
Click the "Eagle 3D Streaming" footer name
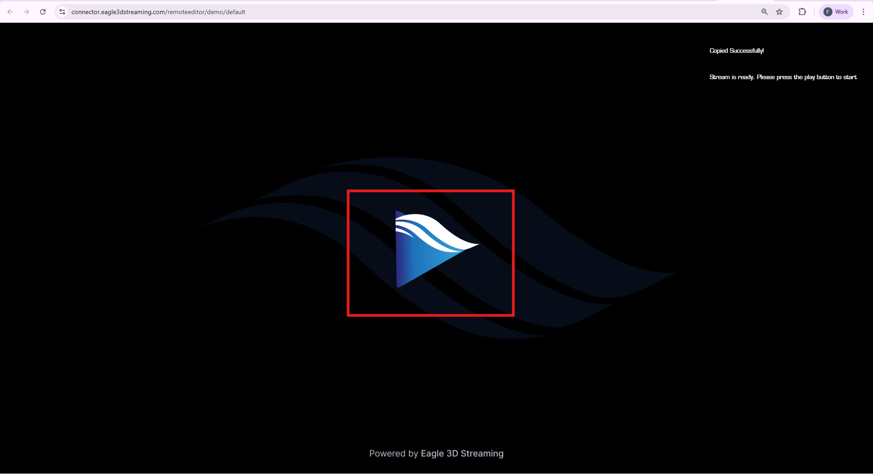tap(462, 454)
